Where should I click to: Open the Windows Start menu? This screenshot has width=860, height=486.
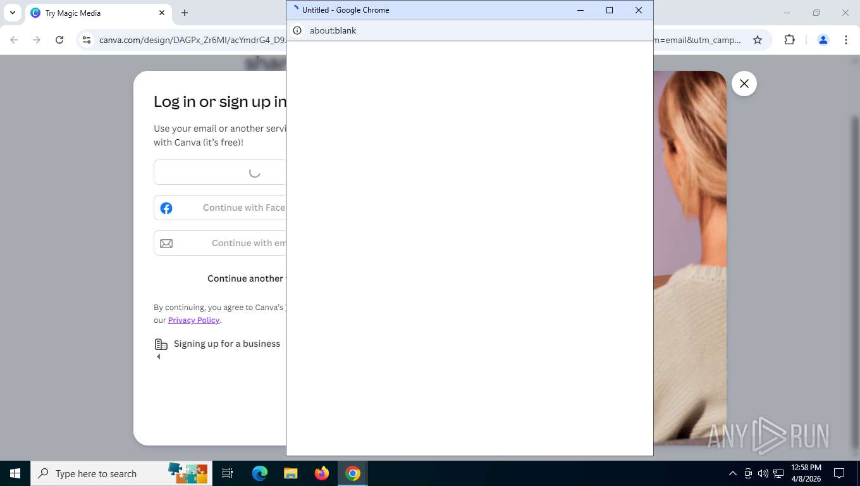pos(15,473)
